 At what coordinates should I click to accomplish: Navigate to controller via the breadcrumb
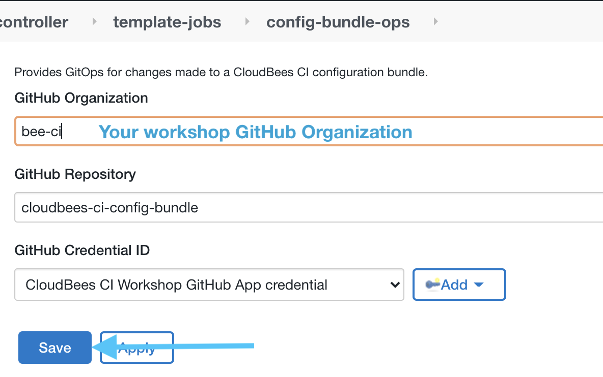(34, 21)
